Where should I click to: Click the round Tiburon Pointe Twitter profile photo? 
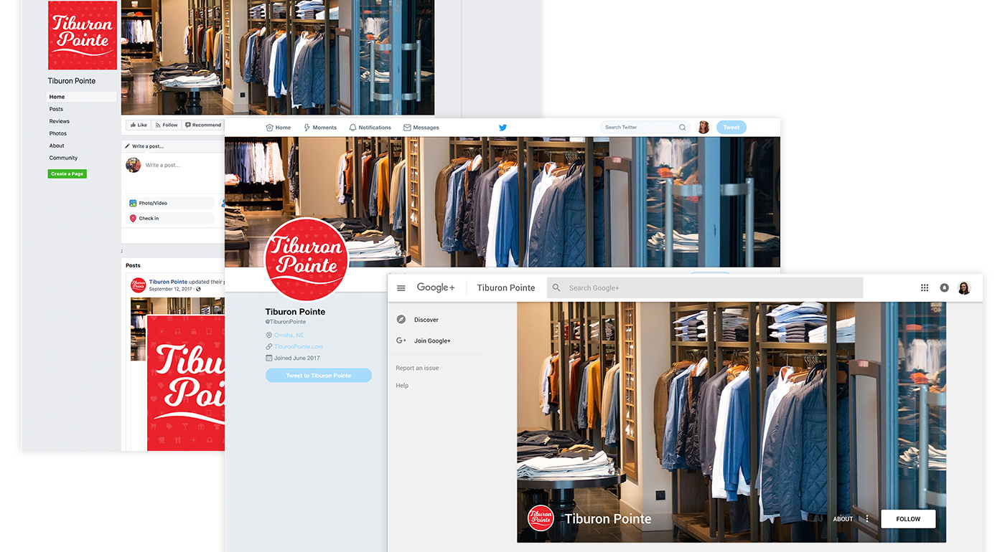coord(307,260)
